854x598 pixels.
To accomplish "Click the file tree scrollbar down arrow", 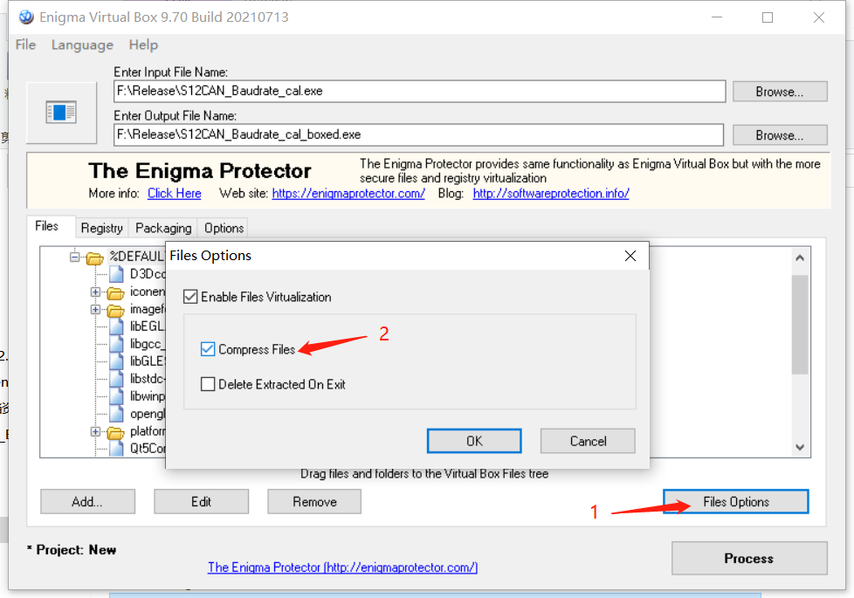I will pos(800,447).
